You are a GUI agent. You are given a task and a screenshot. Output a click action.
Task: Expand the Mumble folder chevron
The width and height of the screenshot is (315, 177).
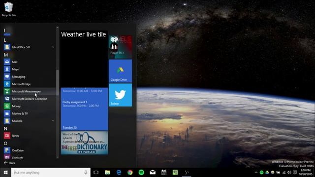[53, 121]
